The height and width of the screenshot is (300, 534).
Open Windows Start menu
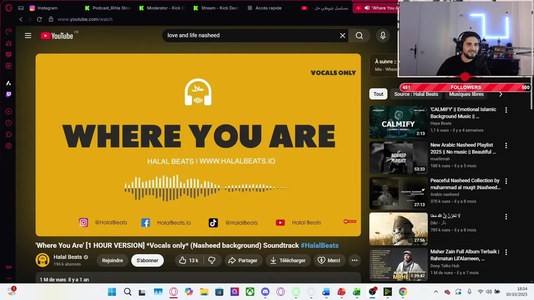coord(112,292)
